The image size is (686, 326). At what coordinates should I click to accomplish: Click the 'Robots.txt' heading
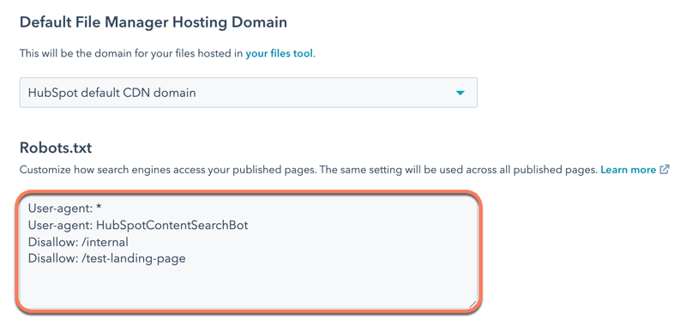pos(56,148)
